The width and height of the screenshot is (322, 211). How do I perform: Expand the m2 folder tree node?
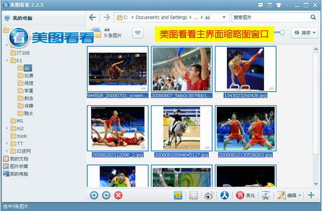[7, 128]
